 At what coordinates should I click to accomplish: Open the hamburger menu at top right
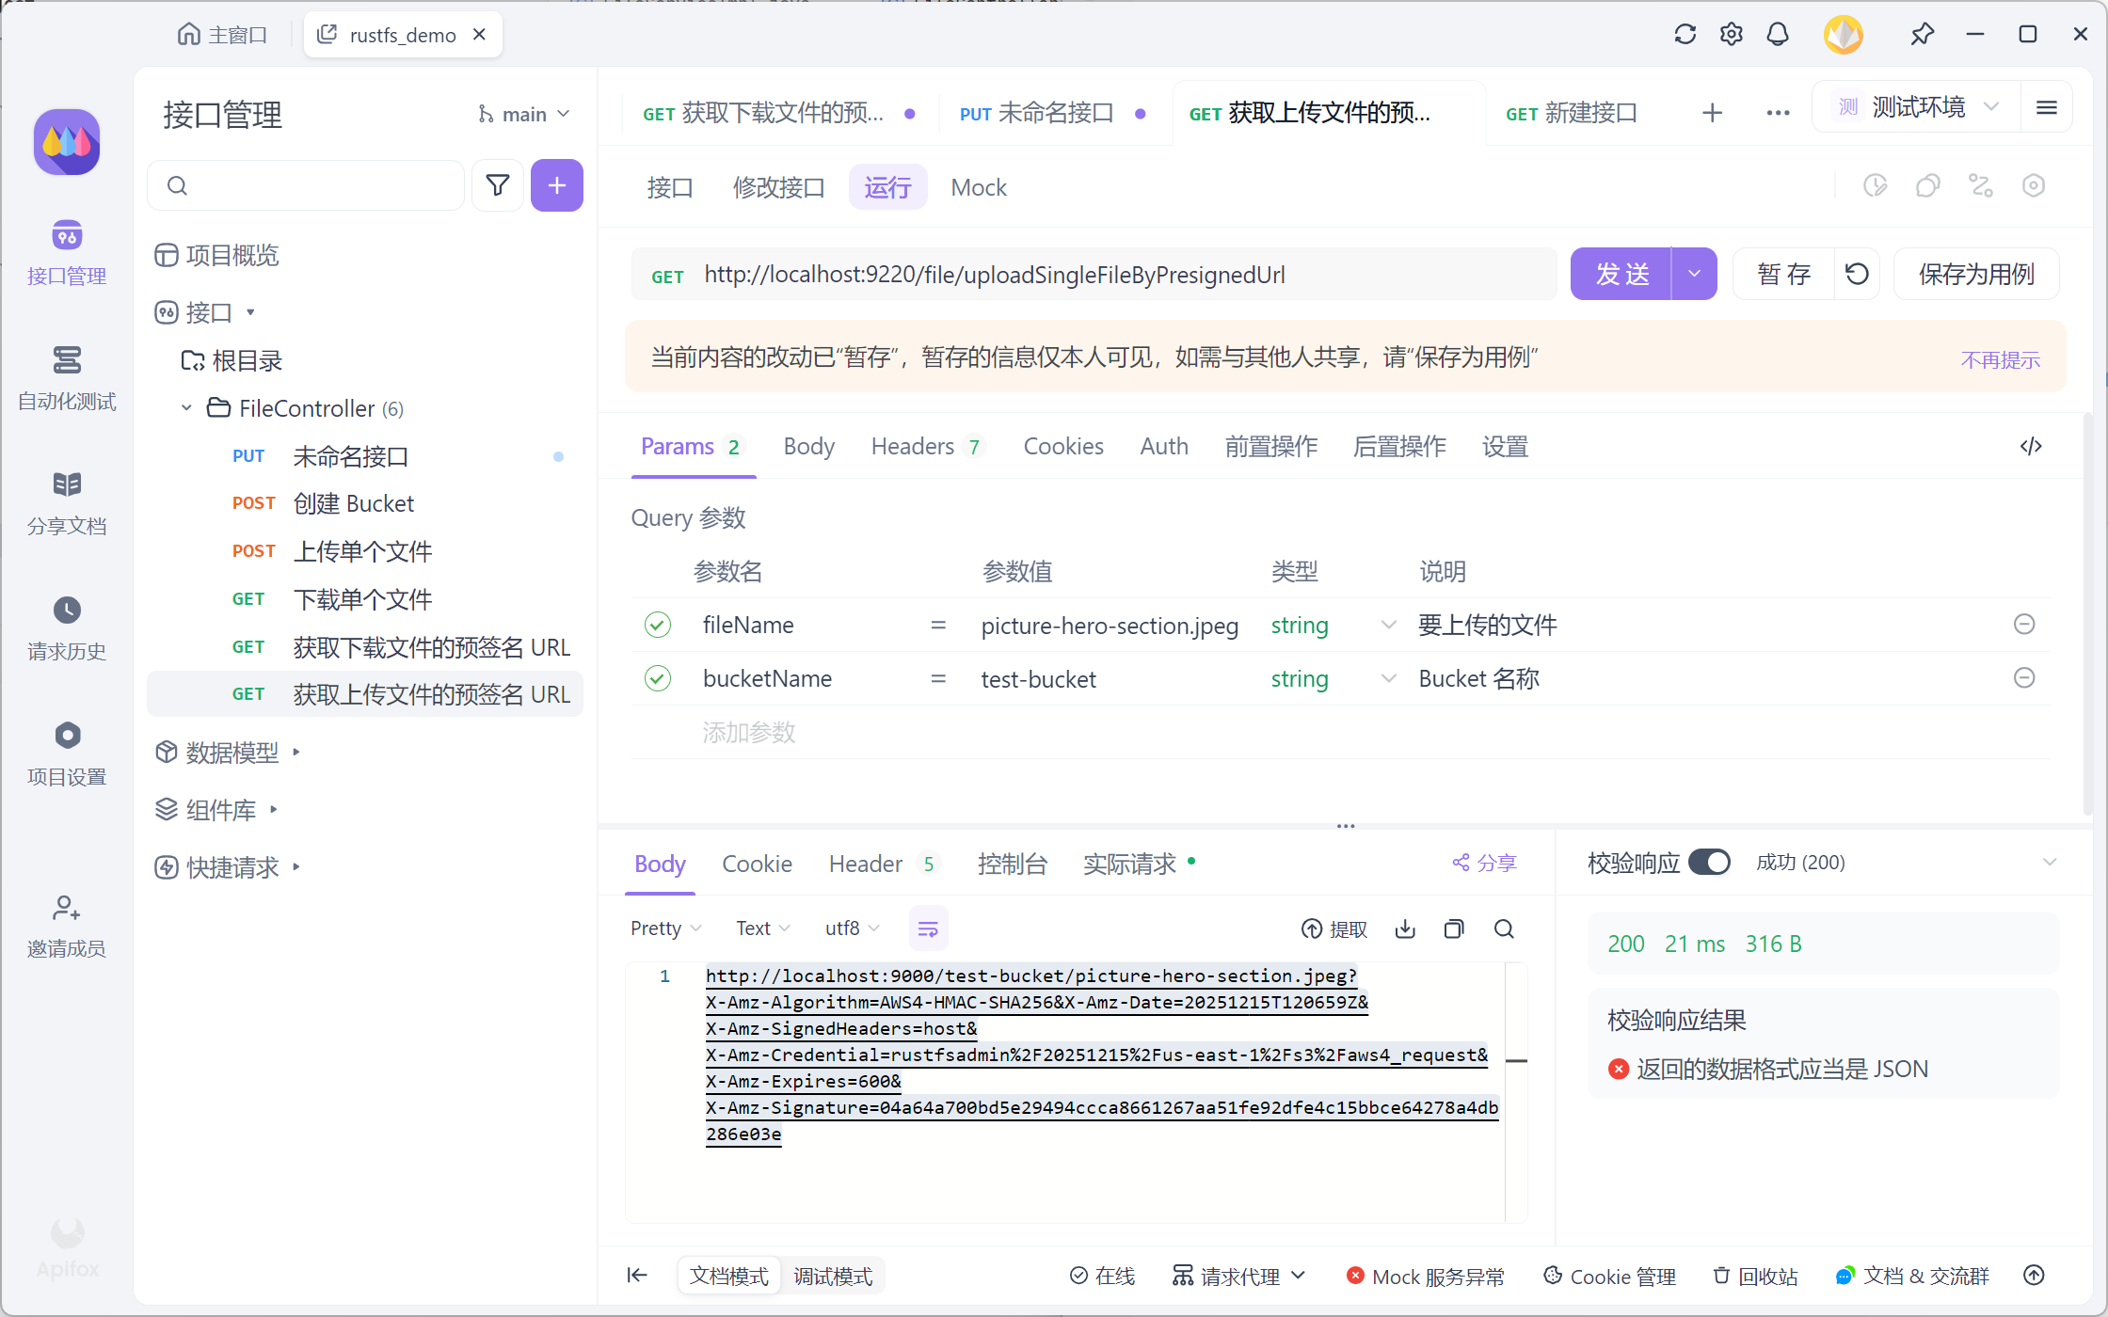pos(2046,107)
